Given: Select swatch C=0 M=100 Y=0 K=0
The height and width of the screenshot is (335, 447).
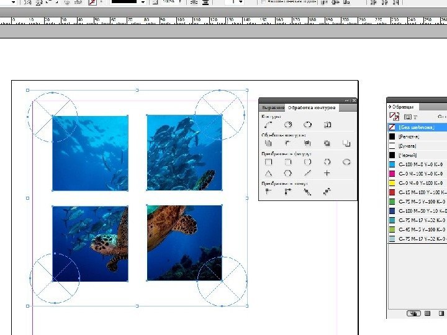Looking at the screenshot, I should [x=417, y=174].
